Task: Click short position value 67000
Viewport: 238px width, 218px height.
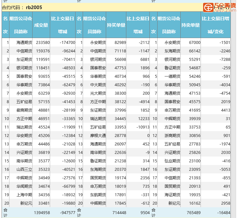Action: tap(195, 43)
